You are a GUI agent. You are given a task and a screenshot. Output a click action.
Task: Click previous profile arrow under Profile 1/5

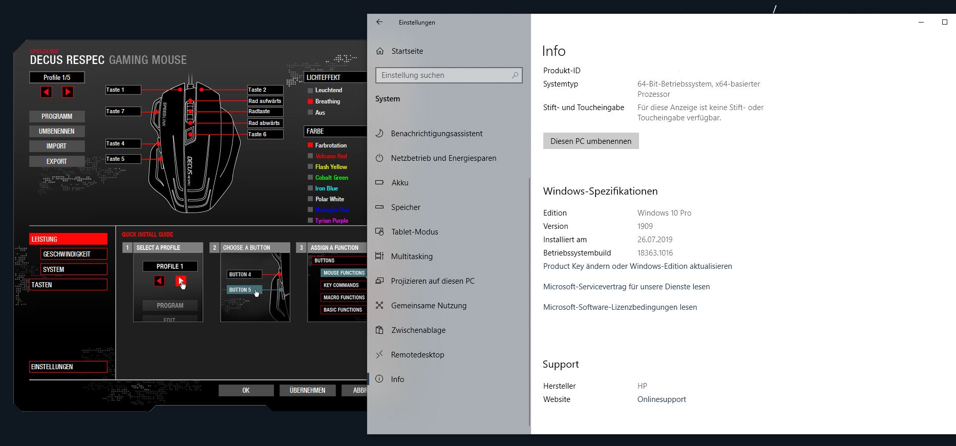click(x=46, y=92)
